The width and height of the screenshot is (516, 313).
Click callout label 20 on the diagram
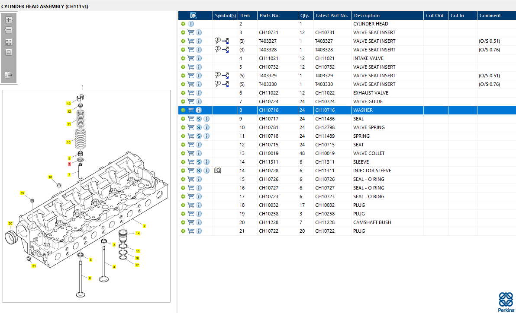pyautogui.click(x=10, y=223)
